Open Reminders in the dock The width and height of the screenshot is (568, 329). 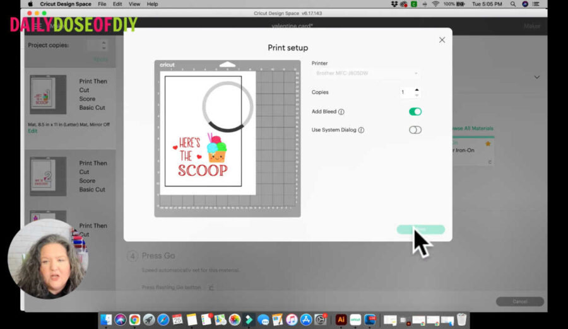(x=206, y=320)
